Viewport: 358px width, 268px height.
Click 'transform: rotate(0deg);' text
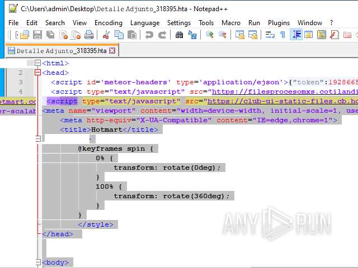coord(167,167)
